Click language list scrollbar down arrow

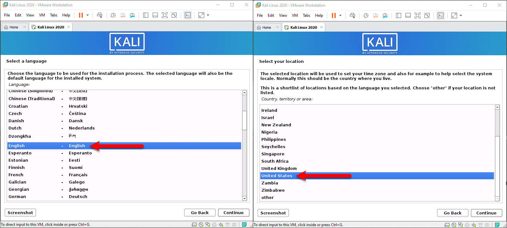(x=244, y=198)
